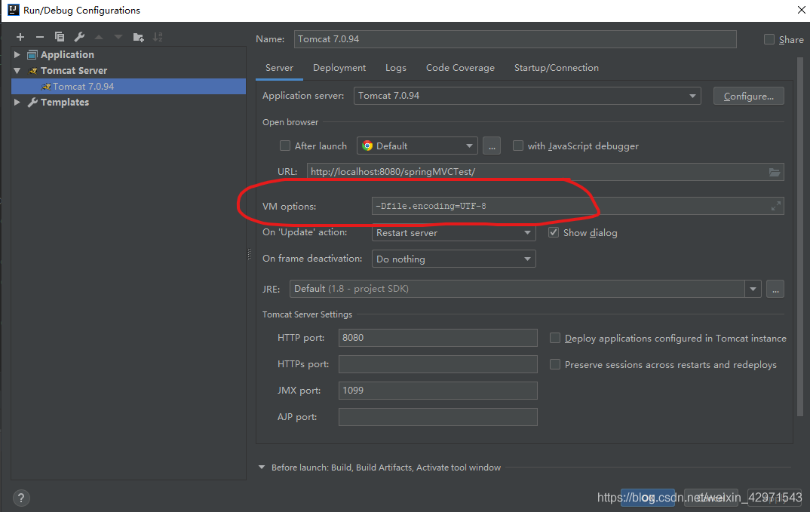Open the JRE dropdown arrow
This screenshot has width=810, height=512.
[753, 290]
